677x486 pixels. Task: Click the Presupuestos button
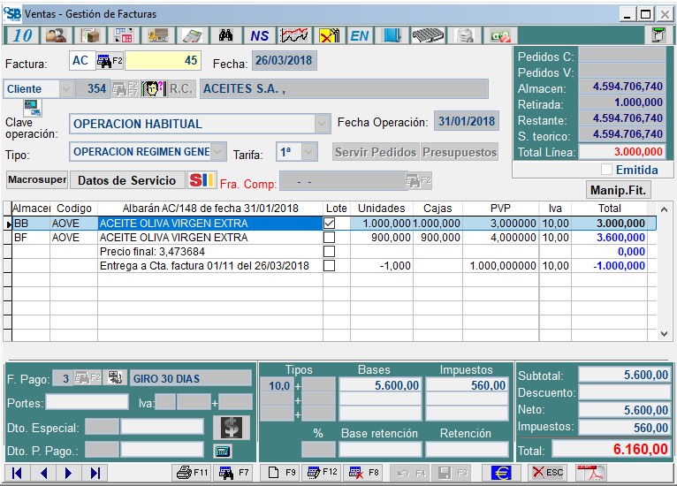pyautogui.click(x=460, y=152)
